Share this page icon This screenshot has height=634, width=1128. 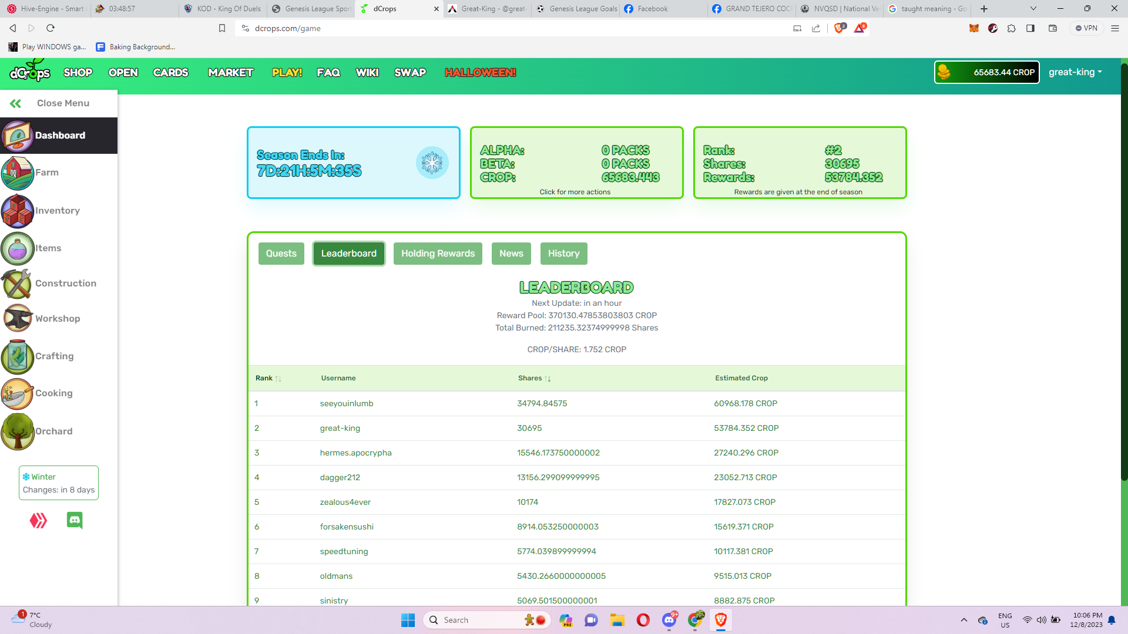pos(816,28)
